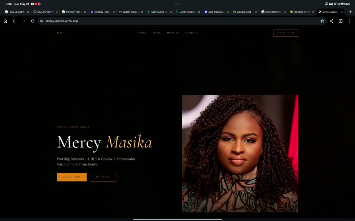Close the '170cm in feet' tab
355x221 pixels.
pyautogui.click(x=85, y=12)
